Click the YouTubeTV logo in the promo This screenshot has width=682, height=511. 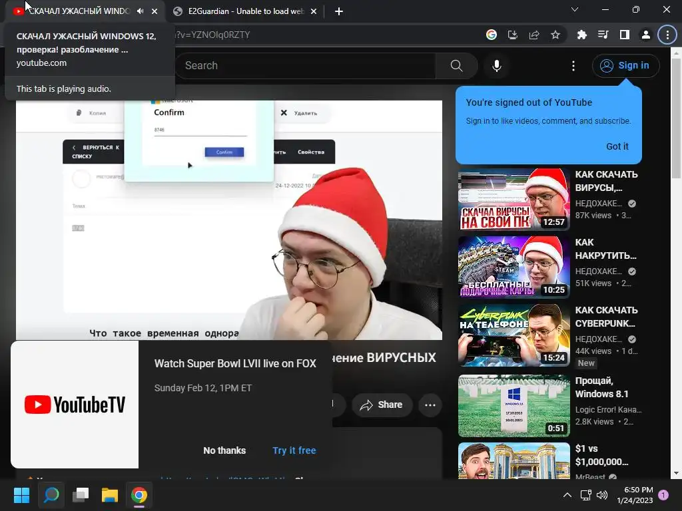75,405
